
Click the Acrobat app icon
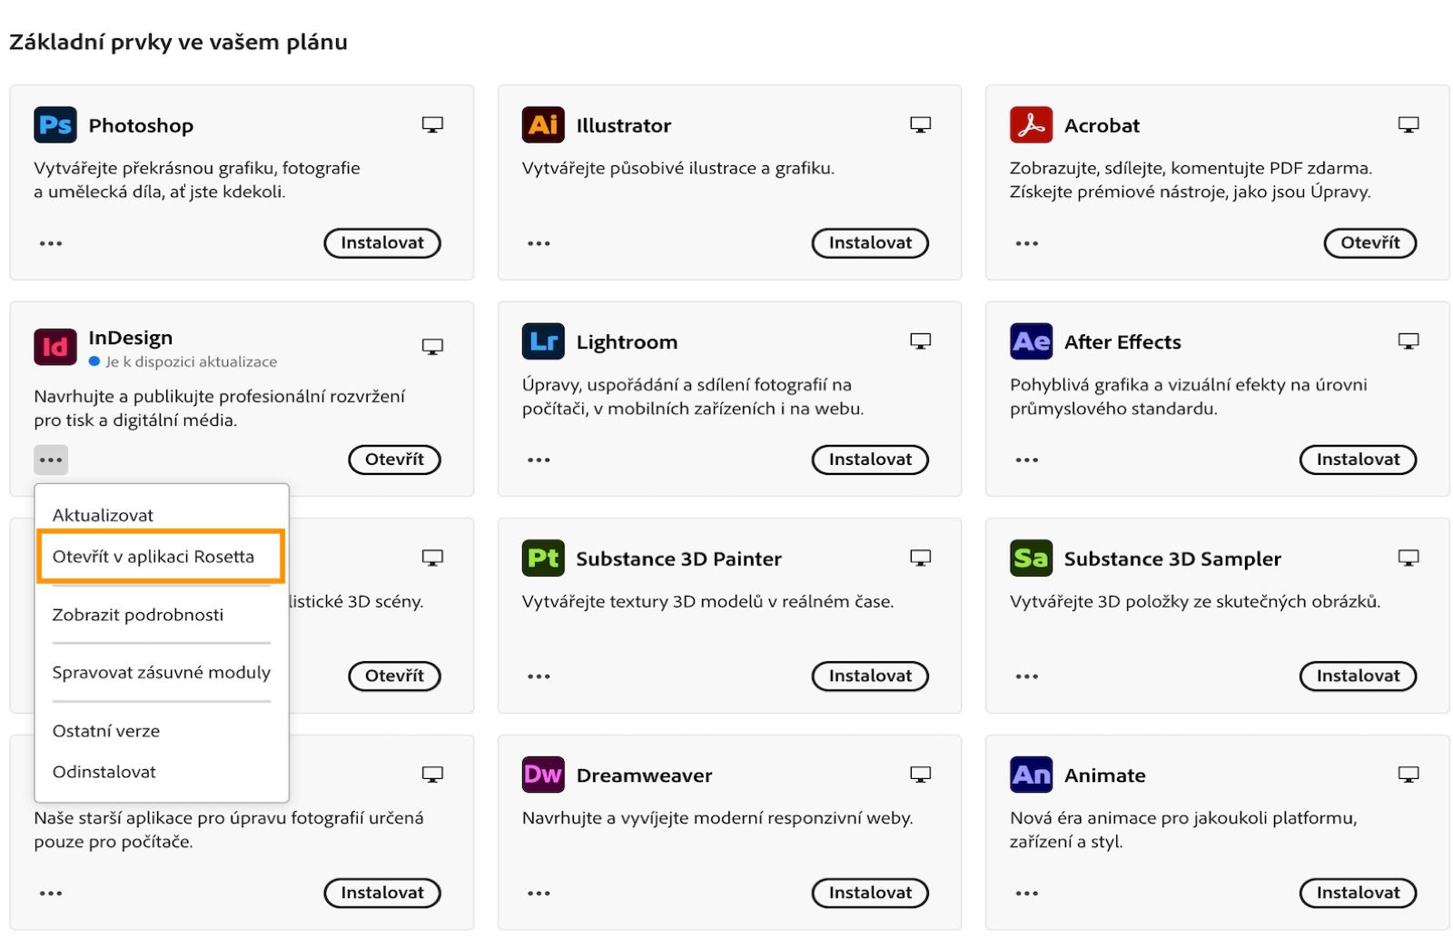1031,124
